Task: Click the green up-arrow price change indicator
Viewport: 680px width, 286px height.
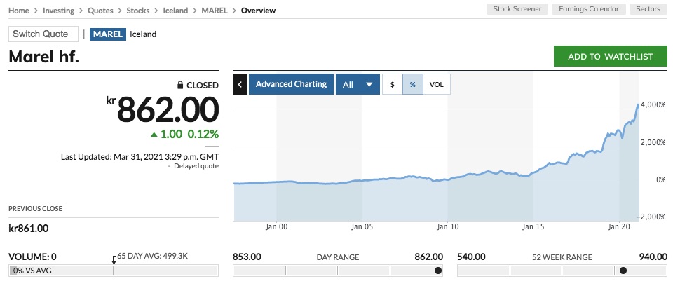Action: pos(154,134)
